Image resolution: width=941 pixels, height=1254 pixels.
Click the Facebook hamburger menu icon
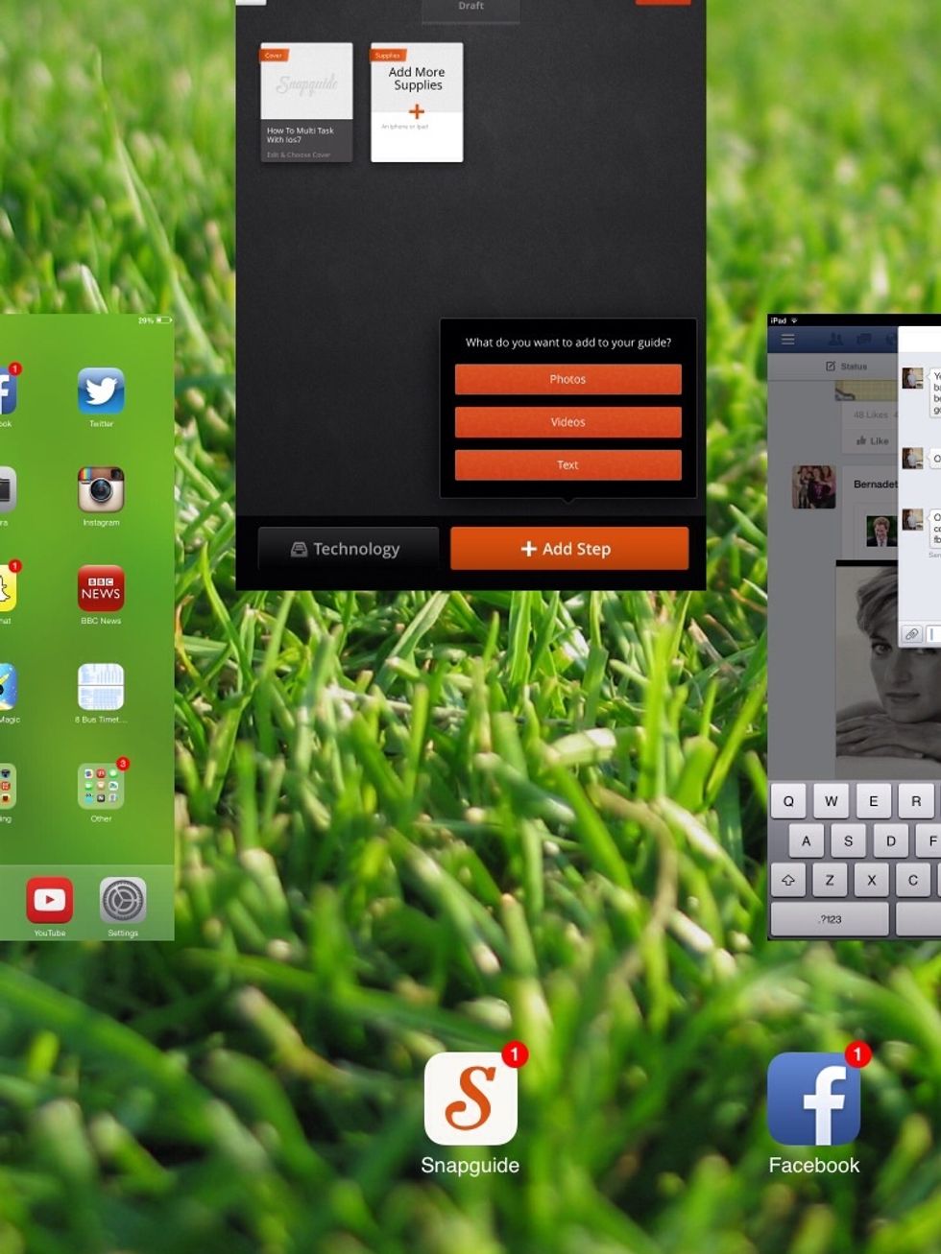coord(787,340)
